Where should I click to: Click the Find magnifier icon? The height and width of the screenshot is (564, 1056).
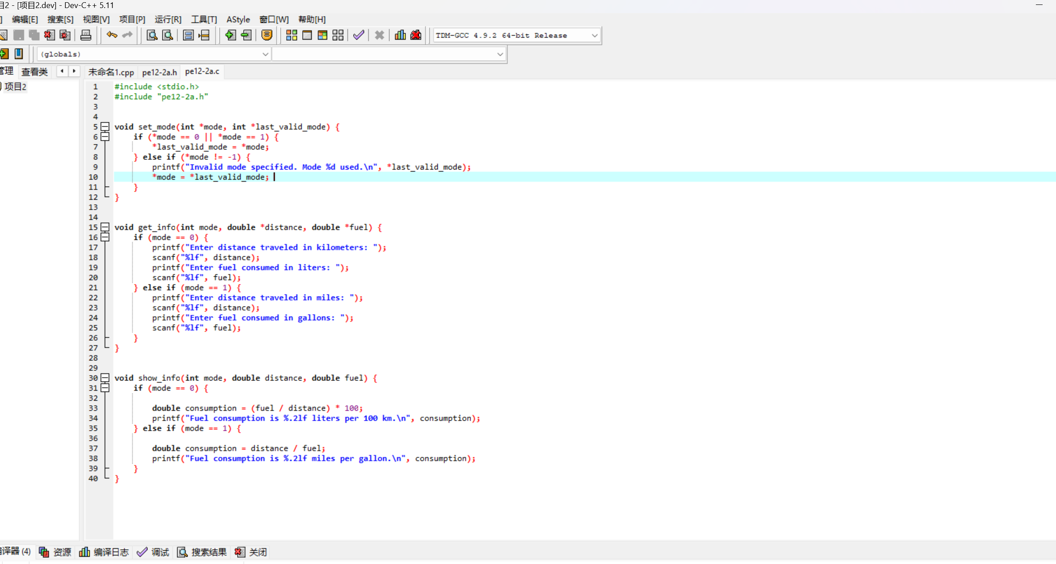tap(152, 35)
